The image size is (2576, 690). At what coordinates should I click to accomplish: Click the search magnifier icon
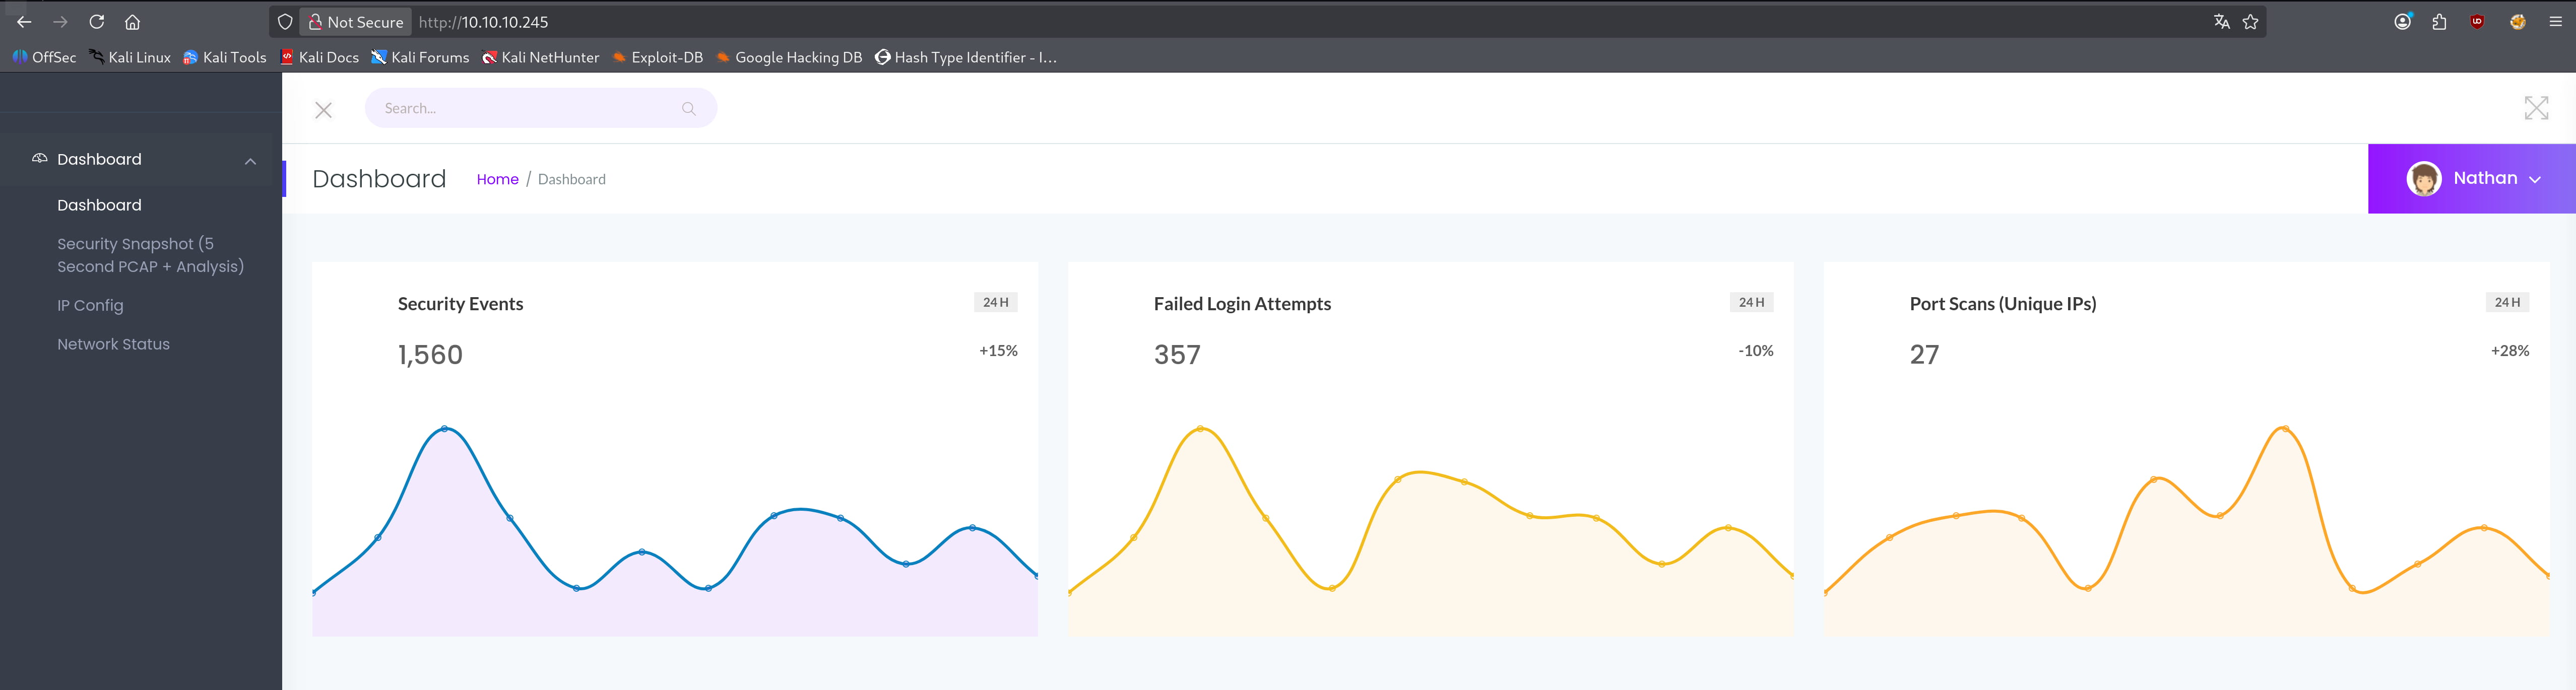coord(688,108)
